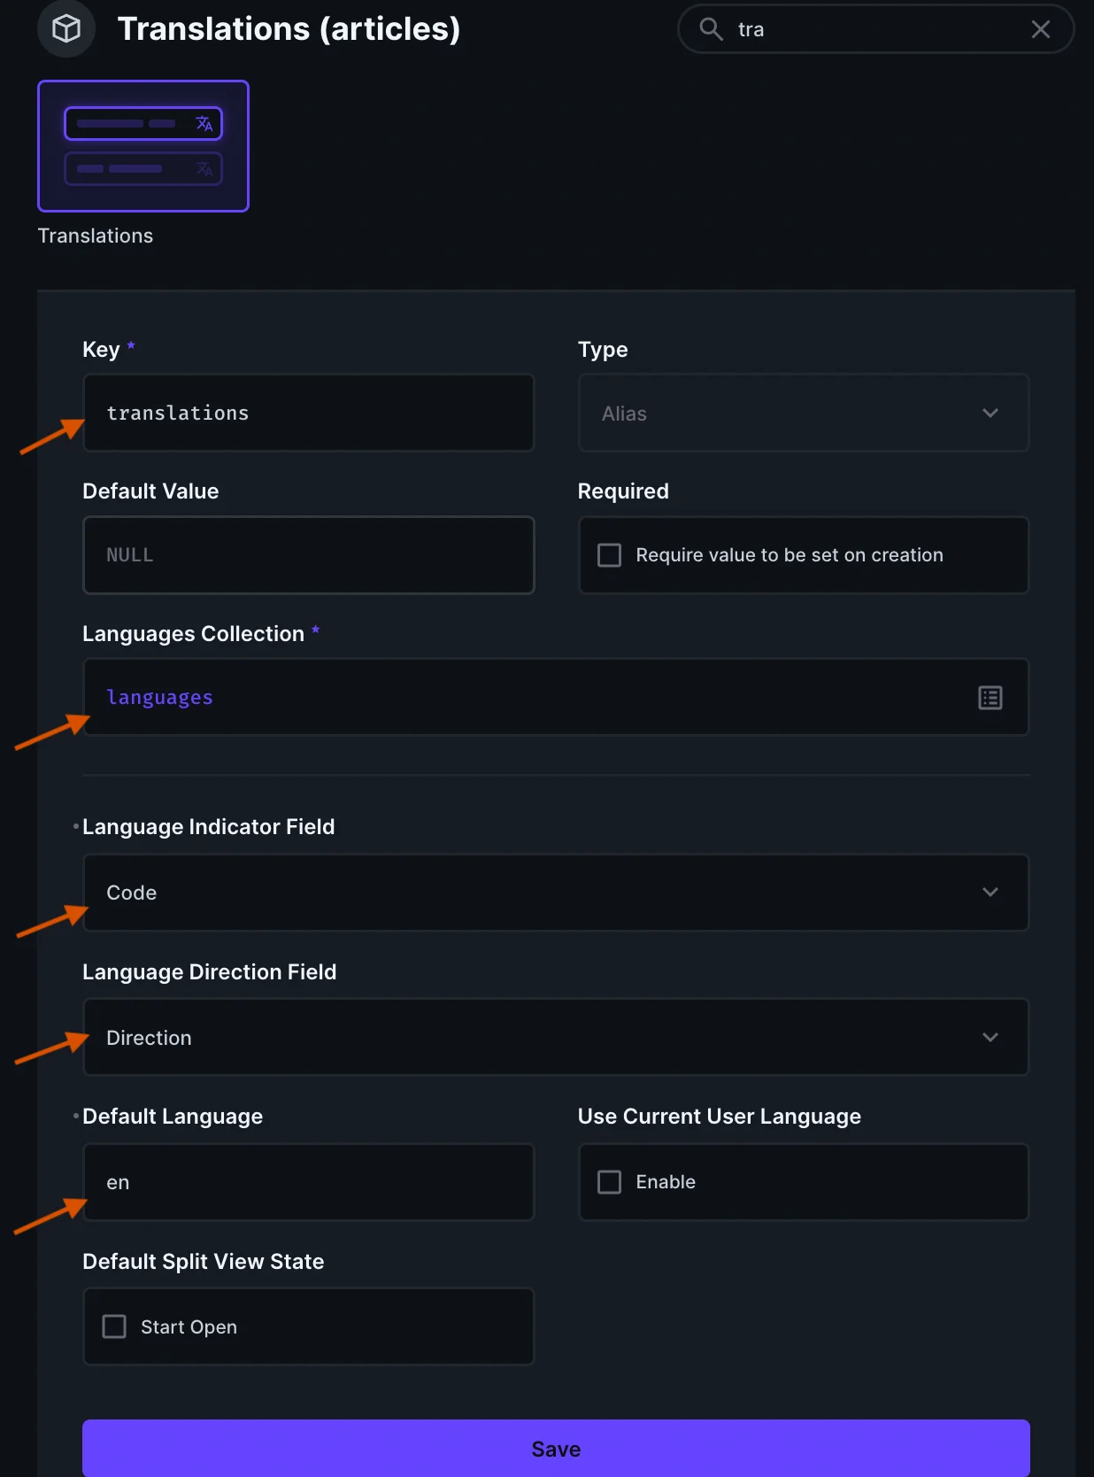Click the chevron in the Code dropdown
The height and width of the screenshot is (1477, 1094).
(990, 893)
